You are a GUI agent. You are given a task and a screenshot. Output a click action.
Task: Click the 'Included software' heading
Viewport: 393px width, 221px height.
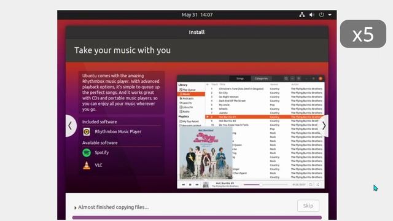tap(99, 122)
